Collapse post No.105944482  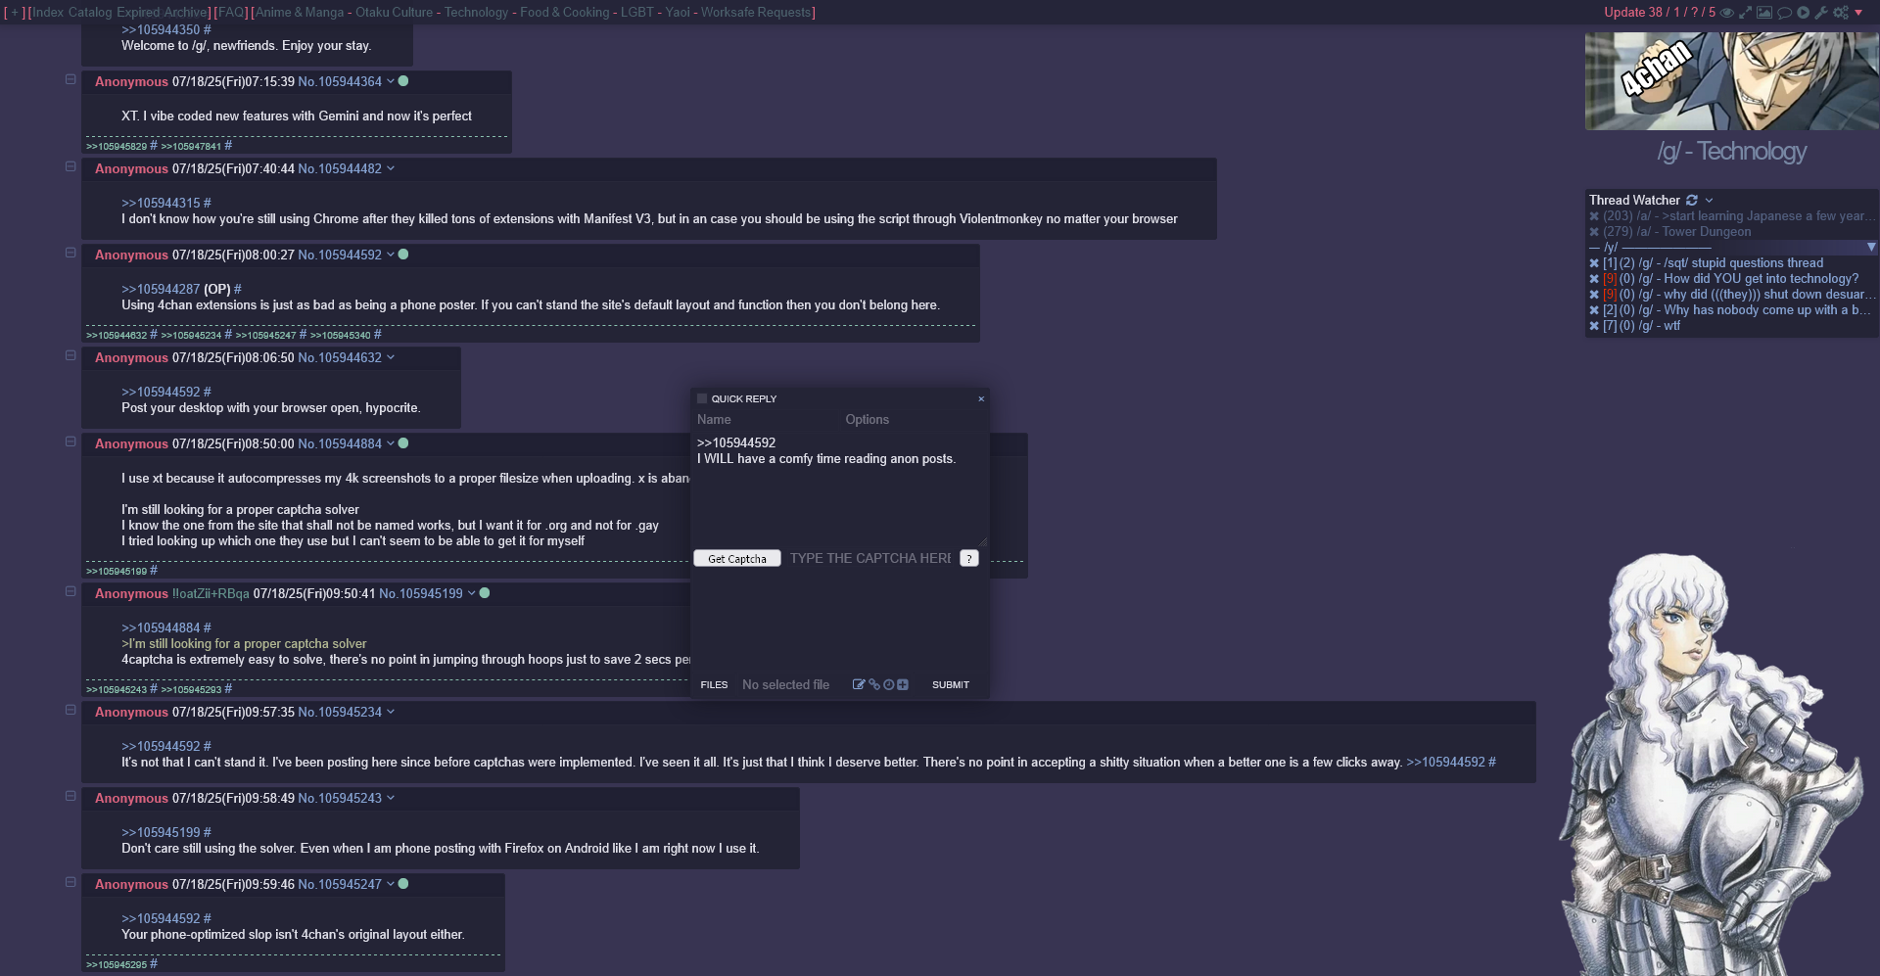(70, 166)
